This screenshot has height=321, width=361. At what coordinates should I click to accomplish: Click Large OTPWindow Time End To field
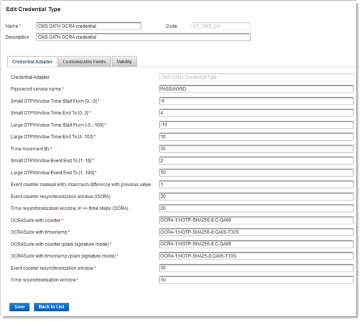(256, 137)
